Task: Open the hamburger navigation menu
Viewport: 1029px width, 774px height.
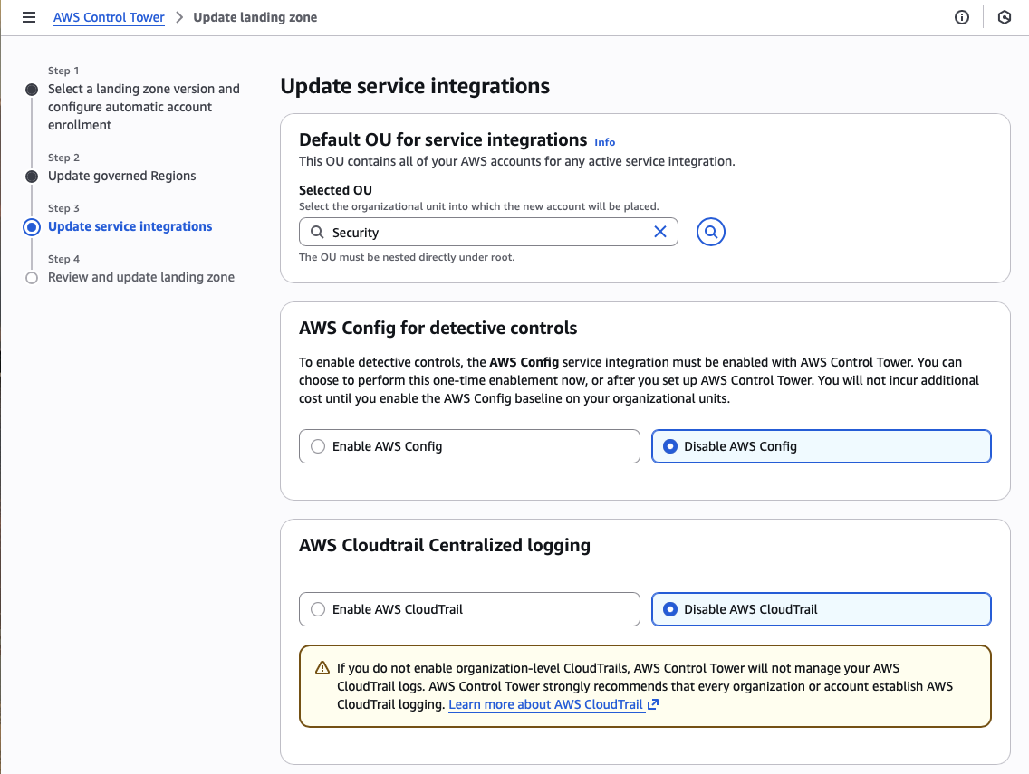Action: (x=29, y=16)
